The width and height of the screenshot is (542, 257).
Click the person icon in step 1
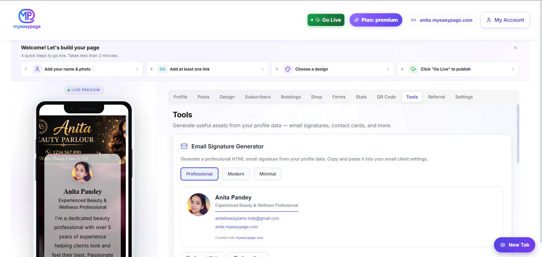point(37,69)
